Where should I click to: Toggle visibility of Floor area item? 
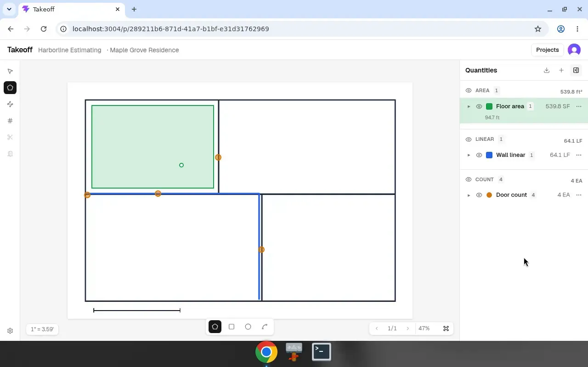(479, 106)
